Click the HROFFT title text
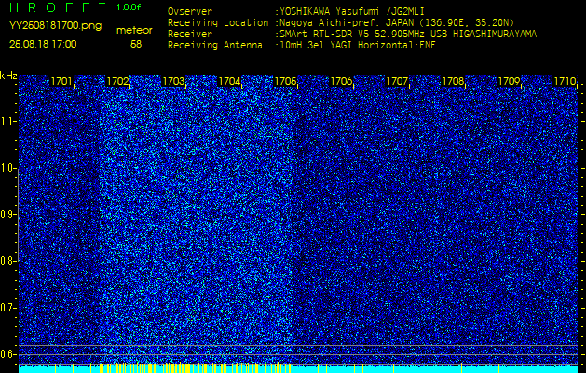 [59, 7]
